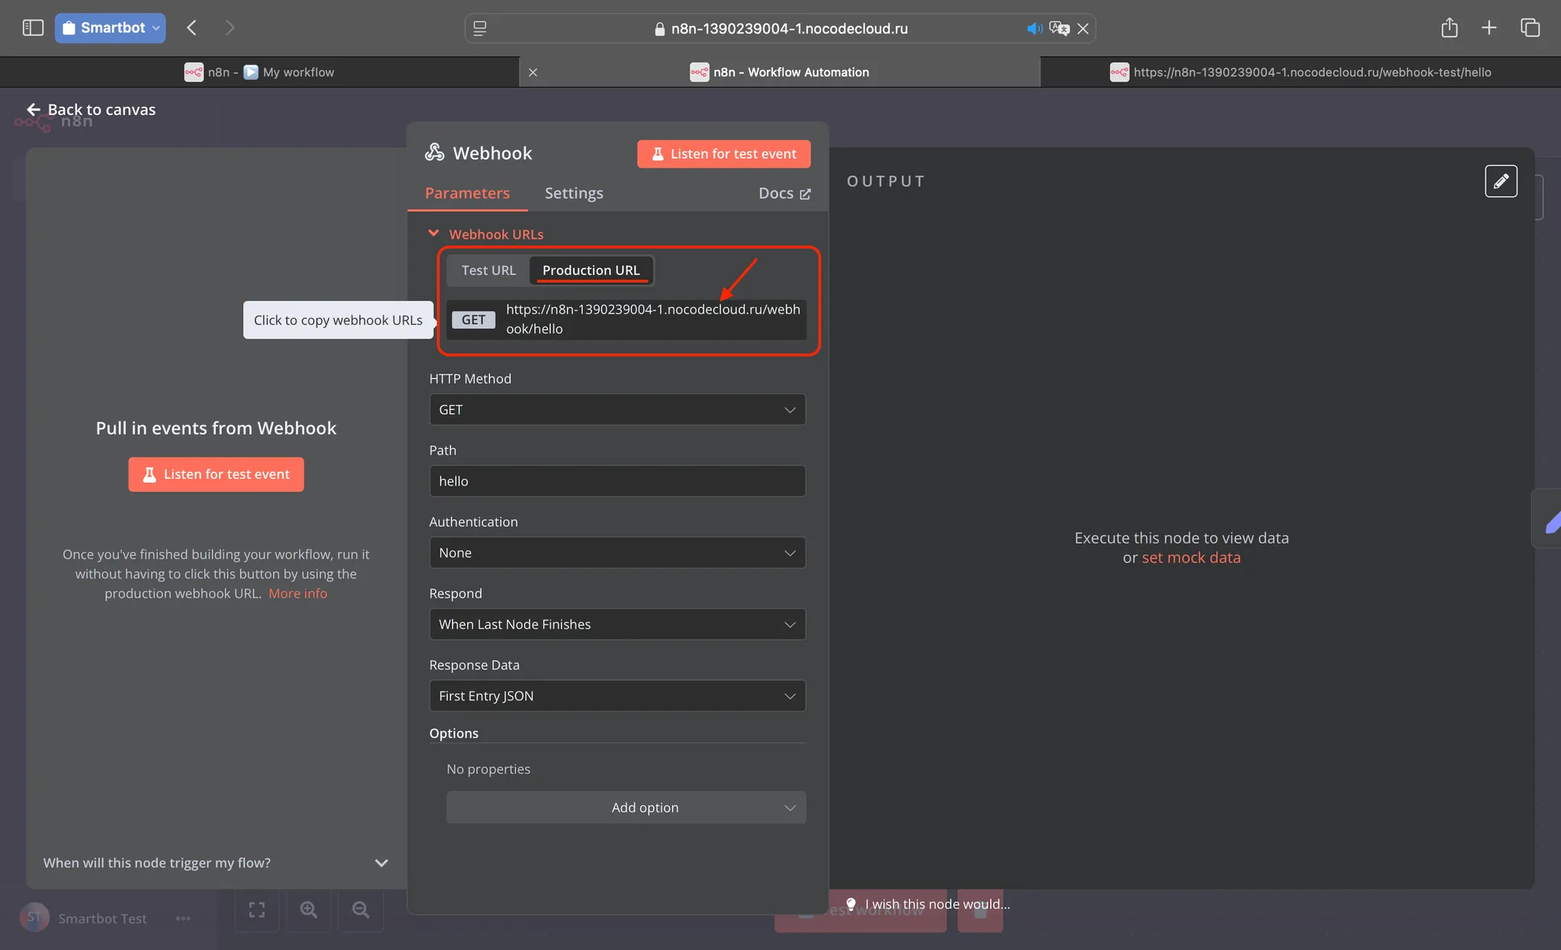
Task: Click the translate icon in address bar
Action: coord(1059,28)
